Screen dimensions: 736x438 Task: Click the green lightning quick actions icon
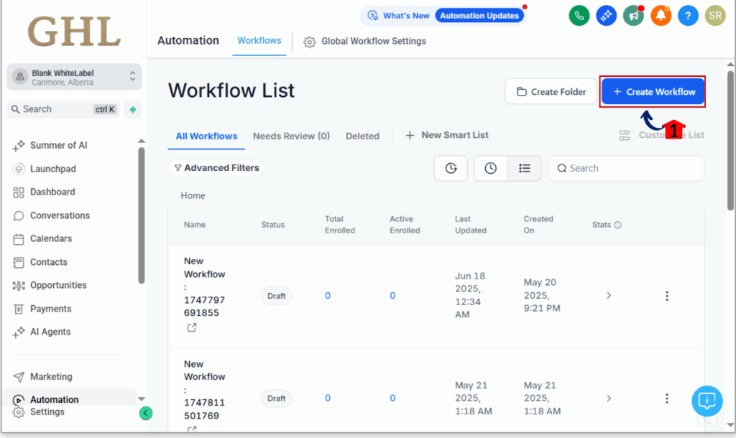point(133,109)
